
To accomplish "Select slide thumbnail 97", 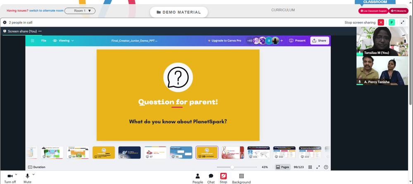I will click(x=155, y=153).
